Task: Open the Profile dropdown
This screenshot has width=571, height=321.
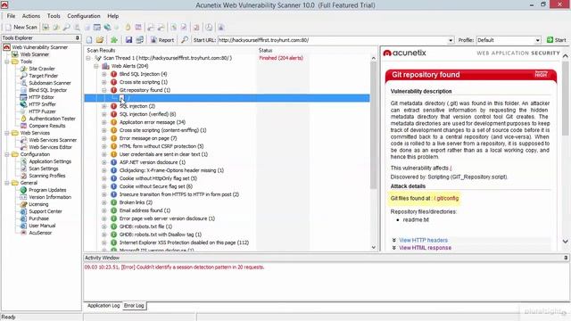Action: tap(538, 40)
